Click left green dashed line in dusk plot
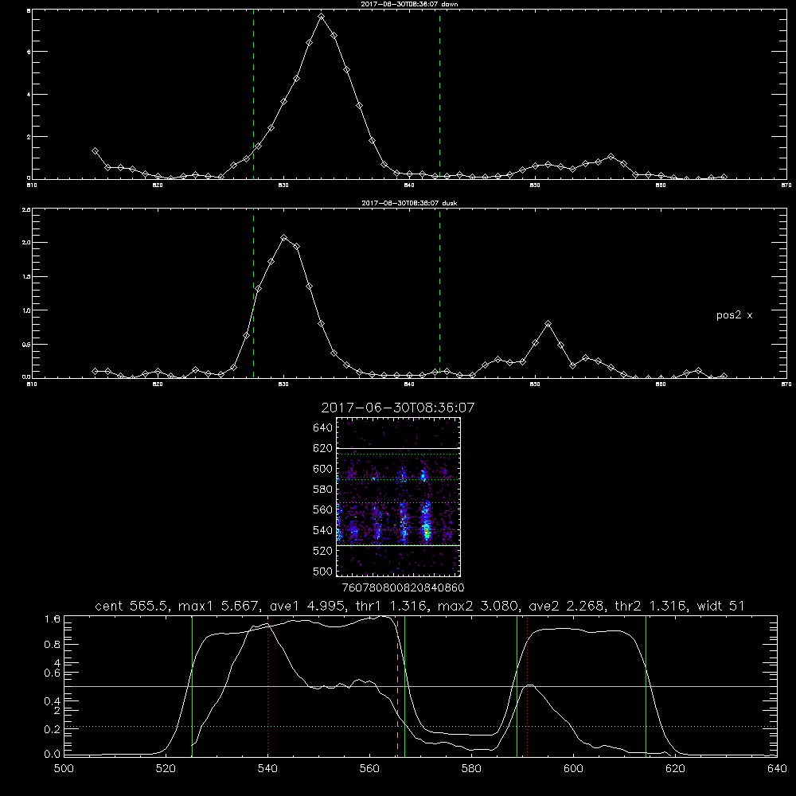 pos(253,295)
